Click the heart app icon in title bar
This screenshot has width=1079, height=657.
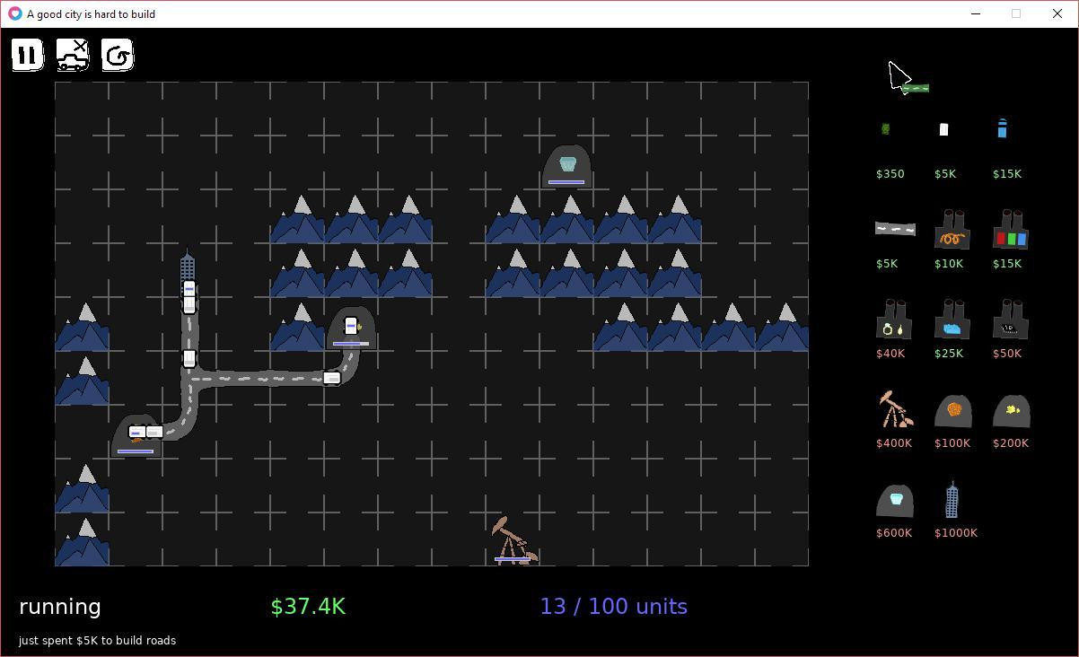pyautogui.click(x=14, y=13)
